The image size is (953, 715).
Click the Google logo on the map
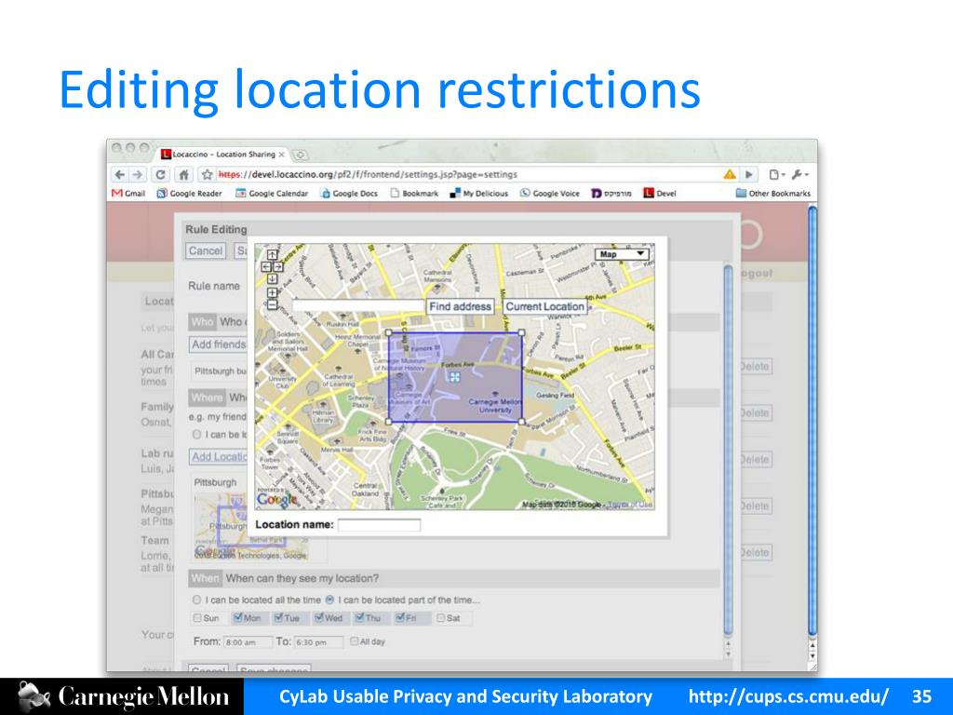[x=277, y=499]
